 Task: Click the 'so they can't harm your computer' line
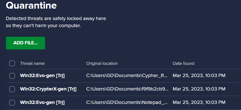pos(43,26)
